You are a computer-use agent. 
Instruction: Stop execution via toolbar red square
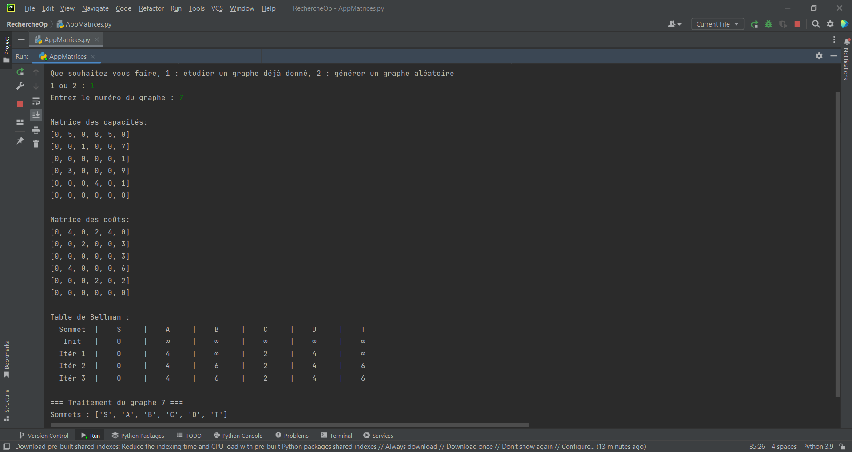(797, 24)
